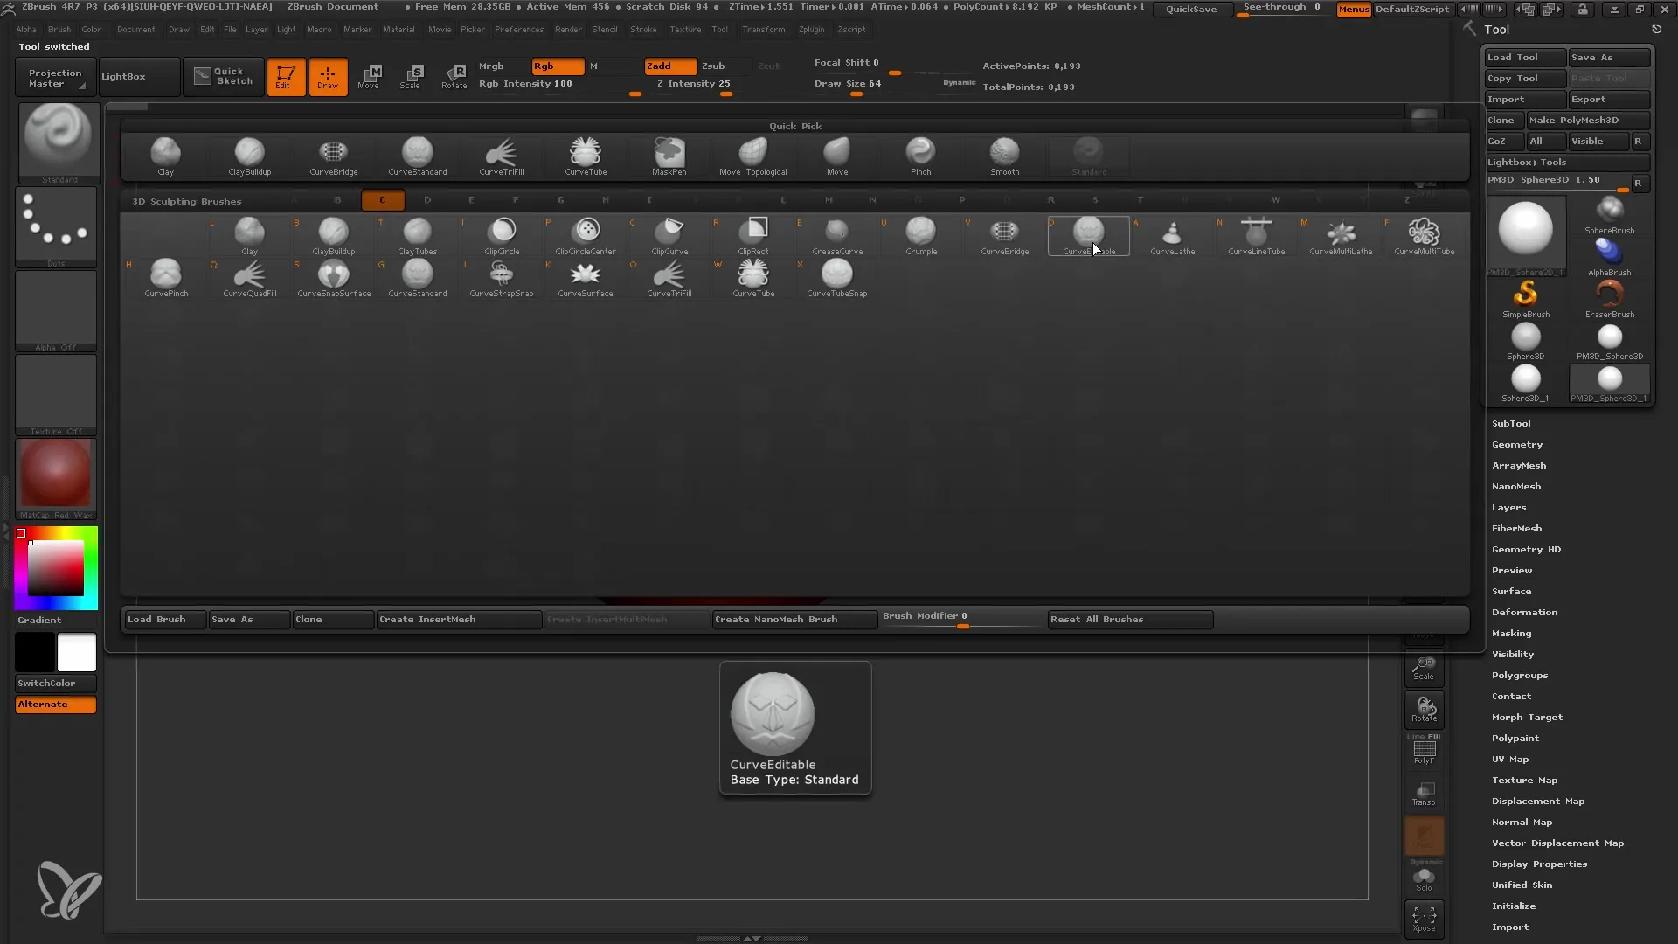
Task: Click the QuickSave button
Action: point(1191,9)
